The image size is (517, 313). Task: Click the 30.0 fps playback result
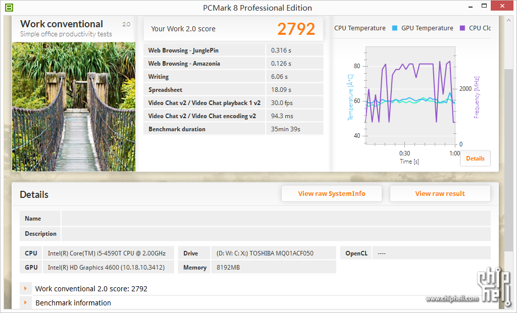(x=282, y=103)
